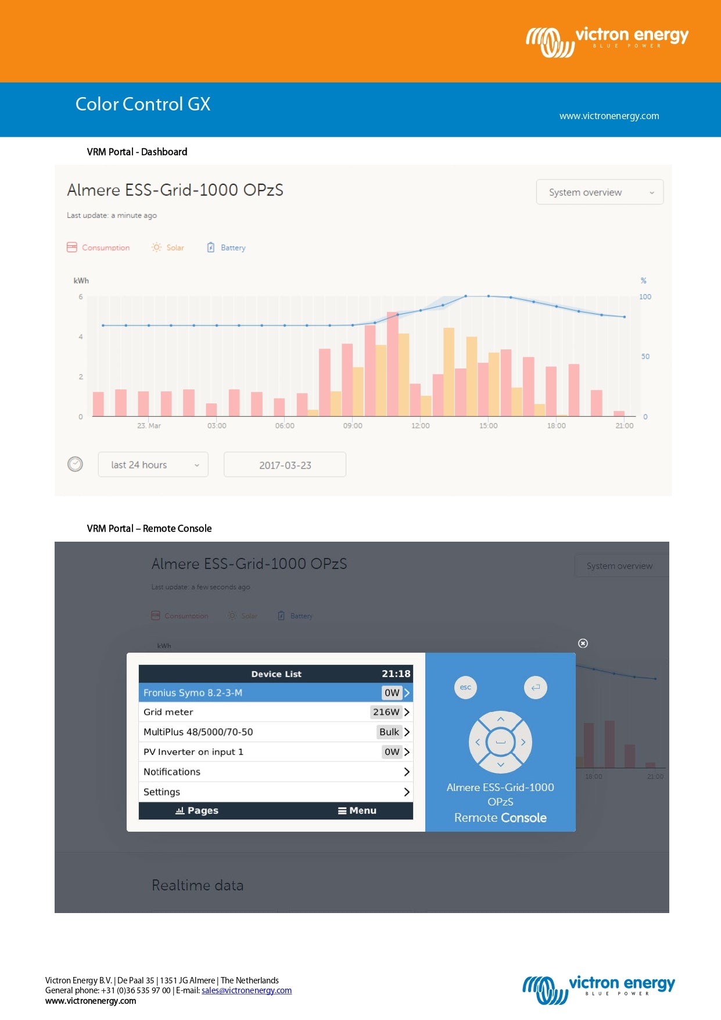721x1020 pixels.
Task: Click the right arrow on console navigation pad
Action: coord(523,742)
